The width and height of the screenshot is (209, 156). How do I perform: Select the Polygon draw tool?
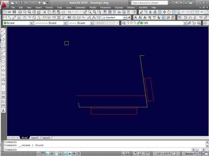click(x=3, y=44)
